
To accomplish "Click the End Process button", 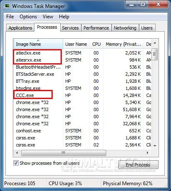I will coord(138,165).
